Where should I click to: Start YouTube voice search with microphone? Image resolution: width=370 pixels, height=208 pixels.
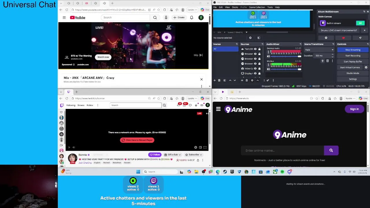point(166,18)
